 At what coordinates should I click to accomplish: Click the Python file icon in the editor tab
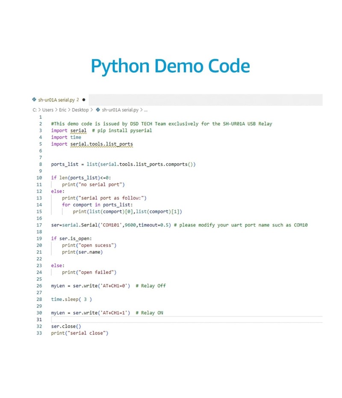point(34,100)
